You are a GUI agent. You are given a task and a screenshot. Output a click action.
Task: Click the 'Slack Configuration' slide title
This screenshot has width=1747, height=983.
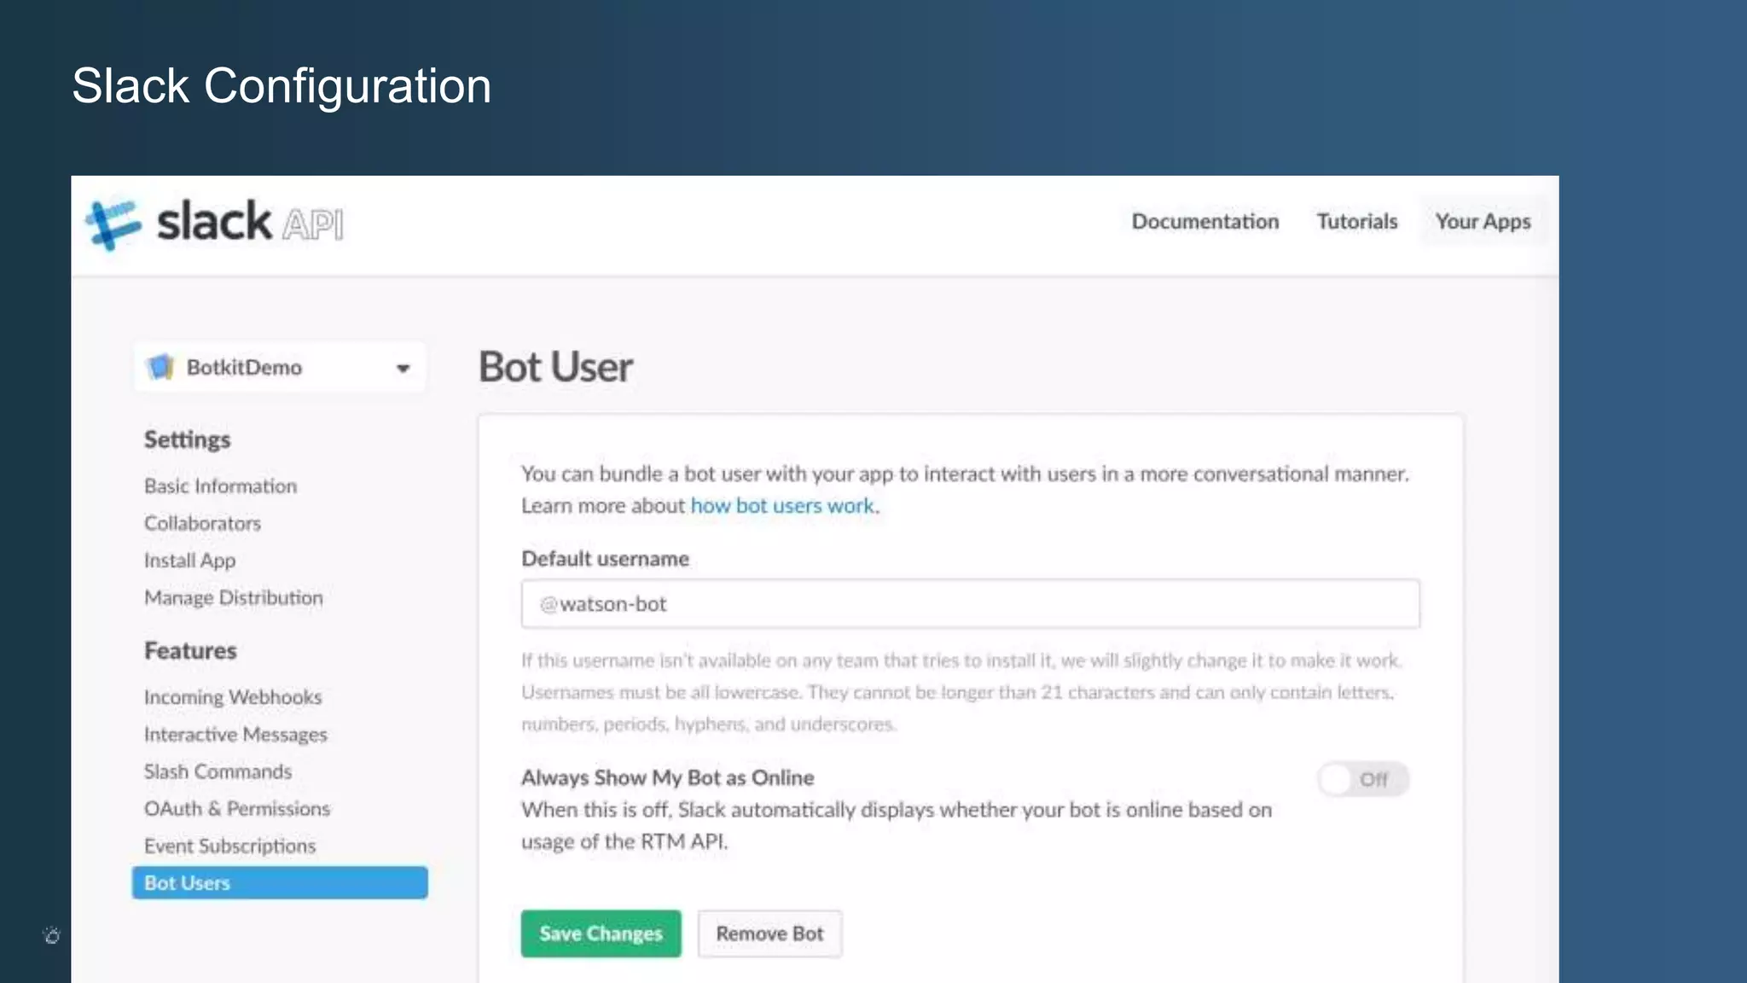click(x=281, y=86)
